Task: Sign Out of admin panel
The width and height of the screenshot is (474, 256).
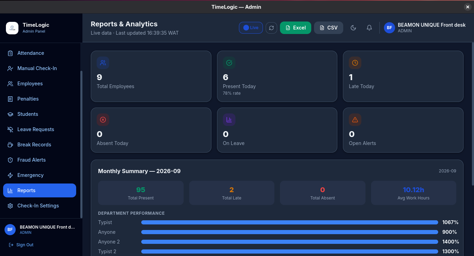Action: [x=21, y=245]
